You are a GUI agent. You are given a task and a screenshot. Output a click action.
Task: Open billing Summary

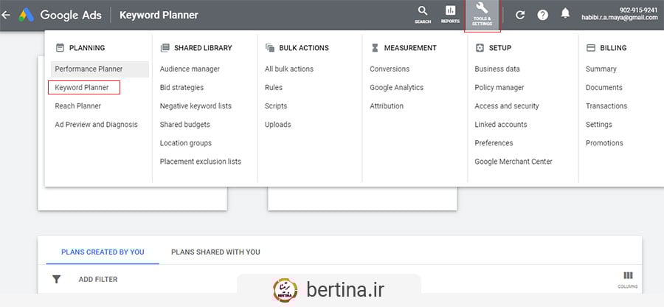pyautogui.click(x=601, y=69)
